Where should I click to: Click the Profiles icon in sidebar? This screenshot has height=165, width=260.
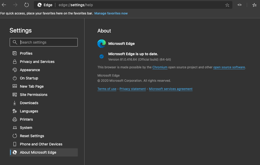[x=14, y=53]
